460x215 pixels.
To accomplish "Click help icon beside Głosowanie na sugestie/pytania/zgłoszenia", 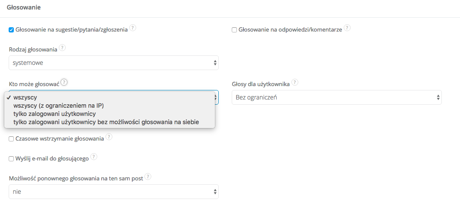I will [x=133, y=28].
